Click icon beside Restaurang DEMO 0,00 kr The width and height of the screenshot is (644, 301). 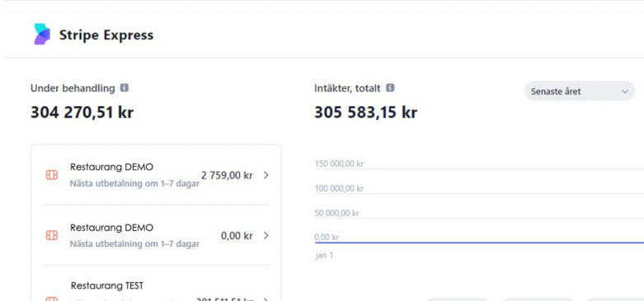pyautogui.click(x=52, y=235)
